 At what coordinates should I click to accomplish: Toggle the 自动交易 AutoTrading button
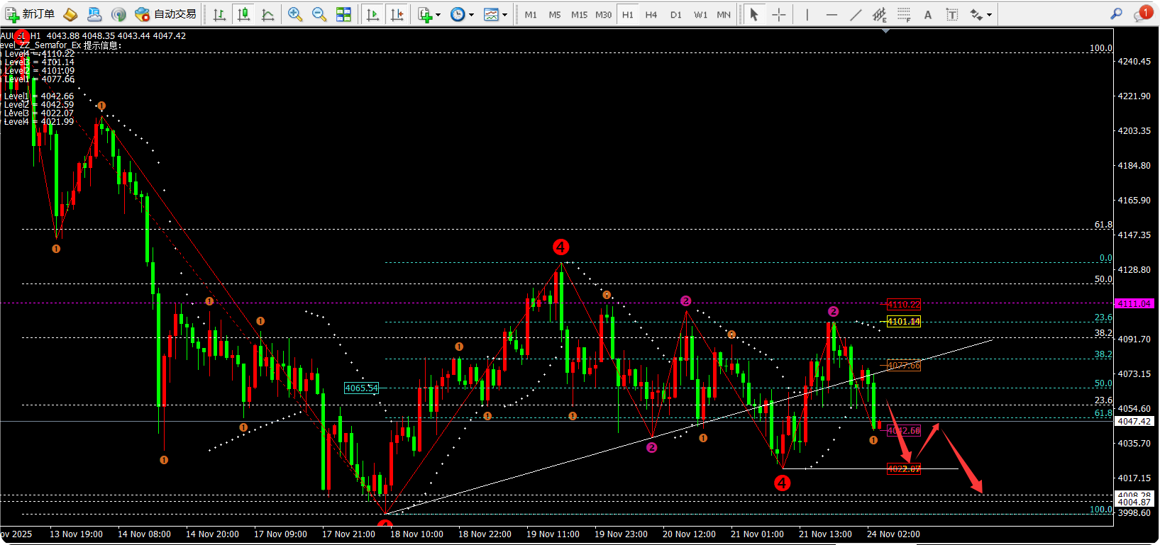165,14
